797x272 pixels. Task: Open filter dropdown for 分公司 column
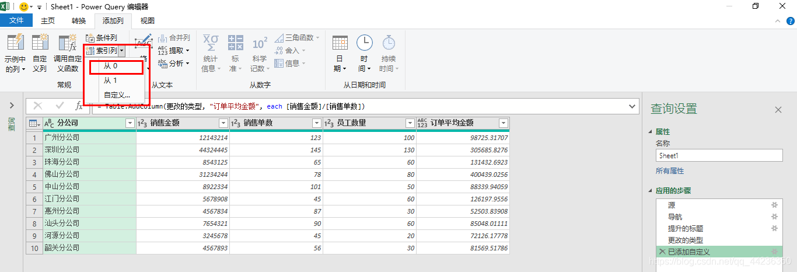[130, 123]
